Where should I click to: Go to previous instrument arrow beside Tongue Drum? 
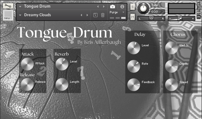(x=98, y=6)
